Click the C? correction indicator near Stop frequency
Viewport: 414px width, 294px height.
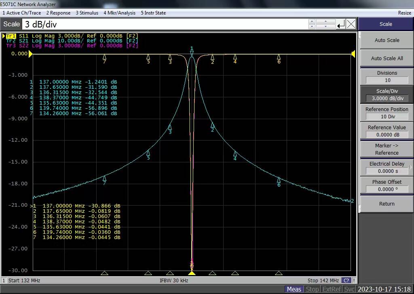[346, 280]
